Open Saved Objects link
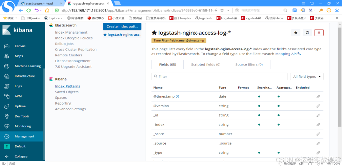This screenshot has height=166, width=342. (x=67, y=92)
